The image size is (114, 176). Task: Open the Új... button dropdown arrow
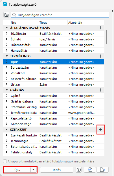[x=33, y=170]
